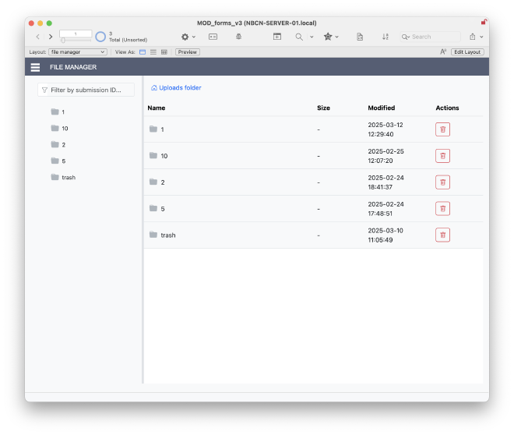514x435 pixels.
Task: Click the Name column header
Action: point(157,108)
